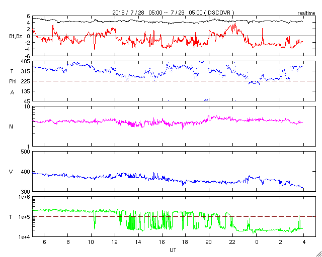Click the plot title date range text

173,13
